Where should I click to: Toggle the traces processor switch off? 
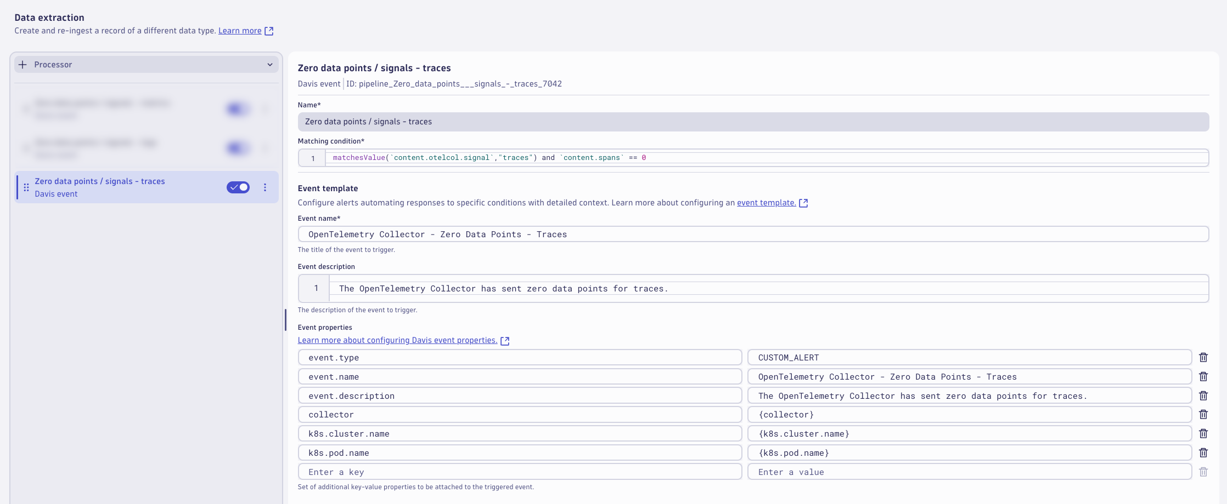coord(238,187)
